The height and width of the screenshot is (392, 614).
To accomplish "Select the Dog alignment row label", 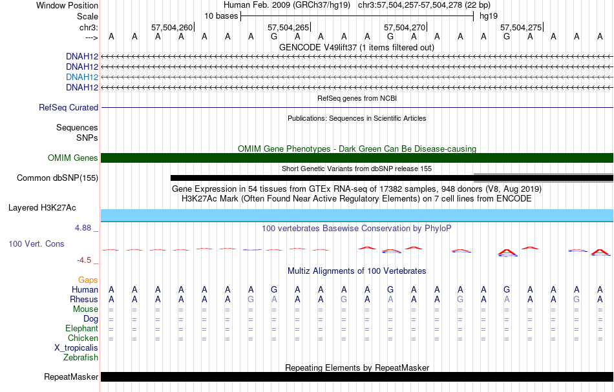I will click(x=90, y=319).
